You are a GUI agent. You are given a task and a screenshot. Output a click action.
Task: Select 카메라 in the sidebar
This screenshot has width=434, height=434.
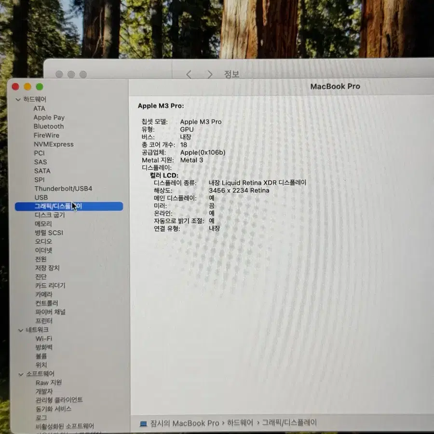point(44,294)
